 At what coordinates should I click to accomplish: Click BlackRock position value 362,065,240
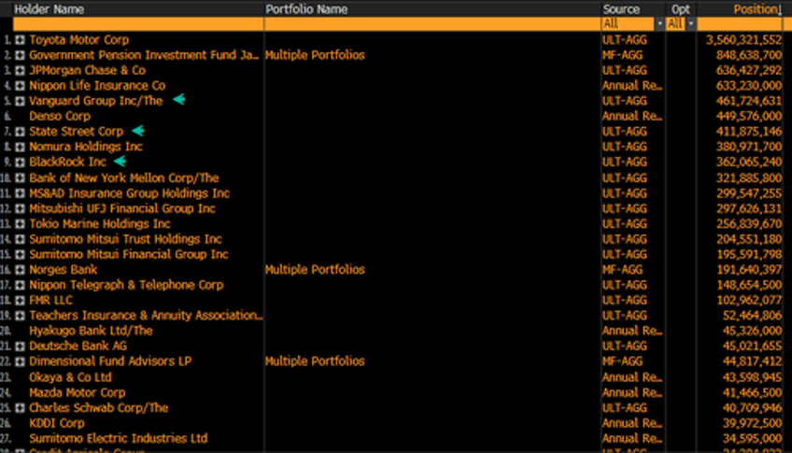(x=748, y=163)
